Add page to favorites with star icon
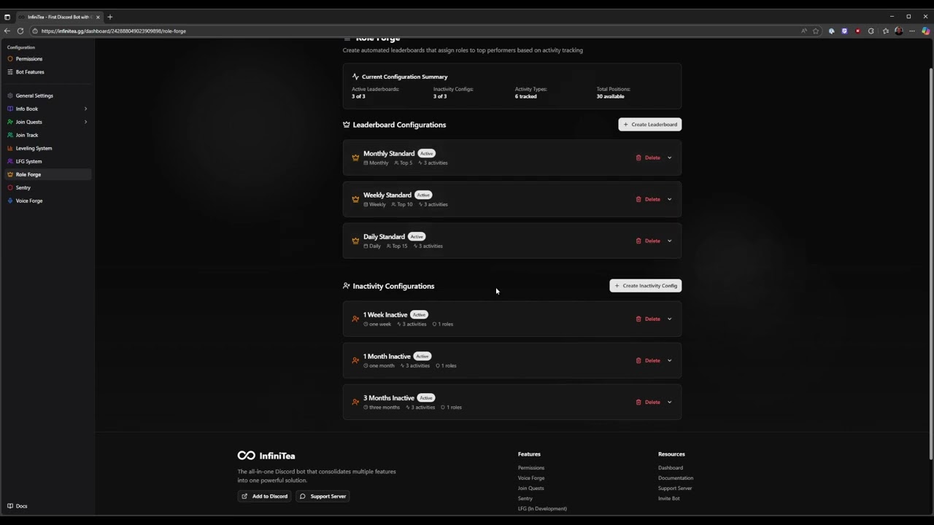This screenshot has width=934, height=525. click(x=816, y=31)
